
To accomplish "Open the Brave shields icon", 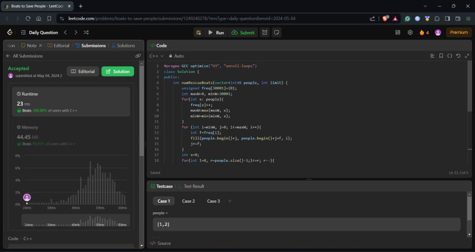I will click(x=385, y=18).
